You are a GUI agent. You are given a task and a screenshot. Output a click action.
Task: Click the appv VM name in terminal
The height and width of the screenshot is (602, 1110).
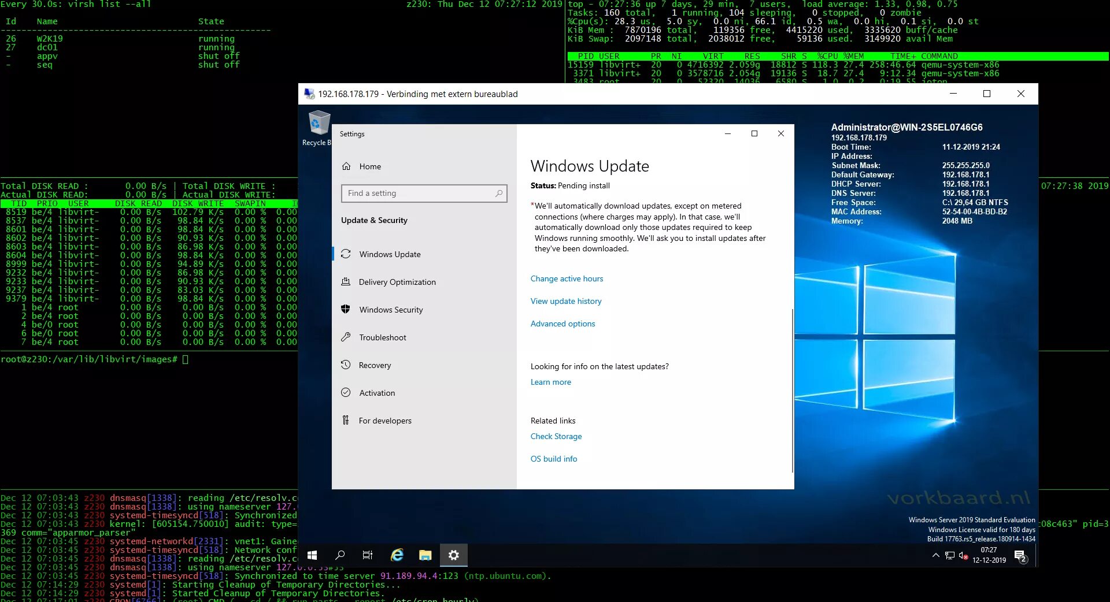[47, 56]
